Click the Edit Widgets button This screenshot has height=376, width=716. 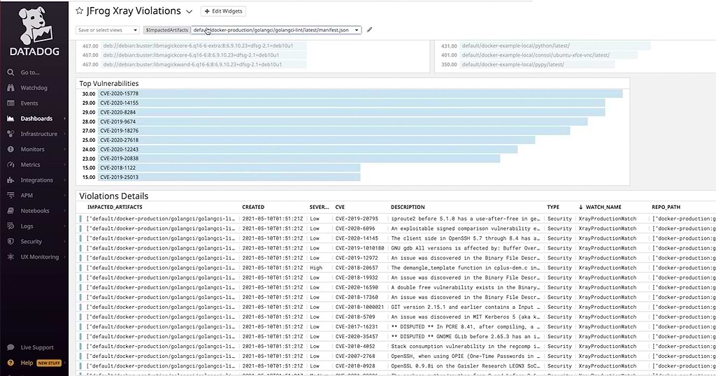coord(223,11)
